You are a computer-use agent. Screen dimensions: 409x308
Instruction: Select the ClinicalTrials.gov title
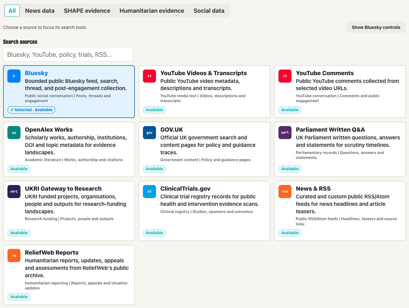(185, 188)
